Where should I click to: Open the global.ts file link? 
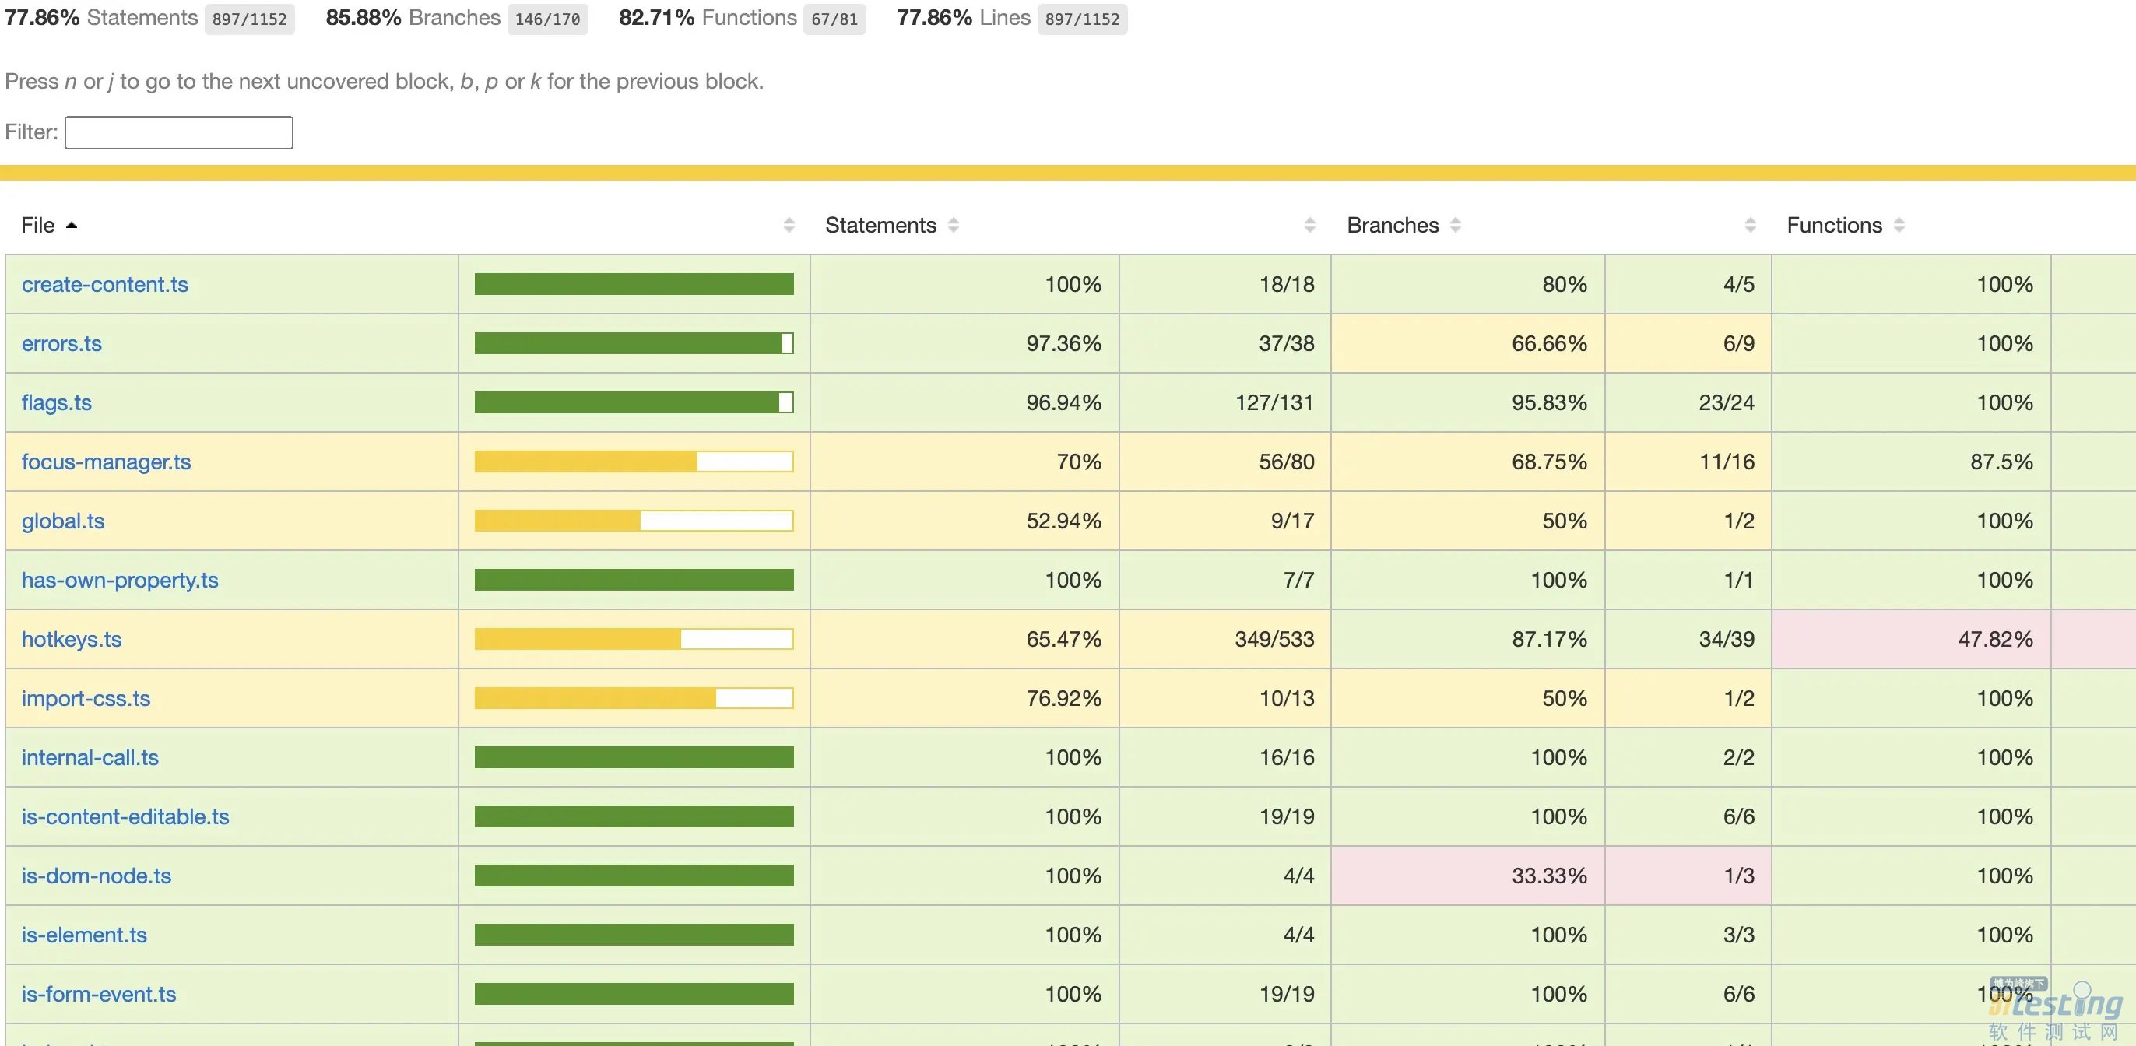[63, 521]
